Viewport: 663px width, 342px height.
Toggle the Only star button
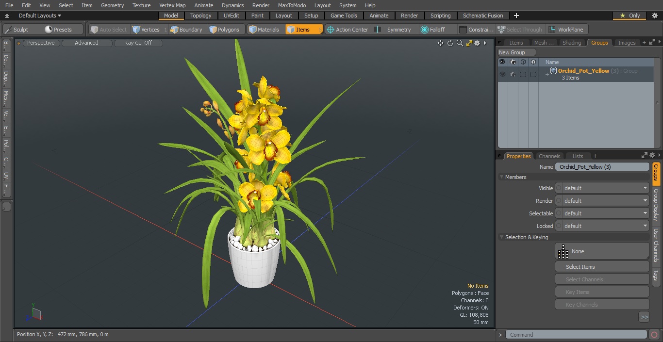tap(629, 16)
